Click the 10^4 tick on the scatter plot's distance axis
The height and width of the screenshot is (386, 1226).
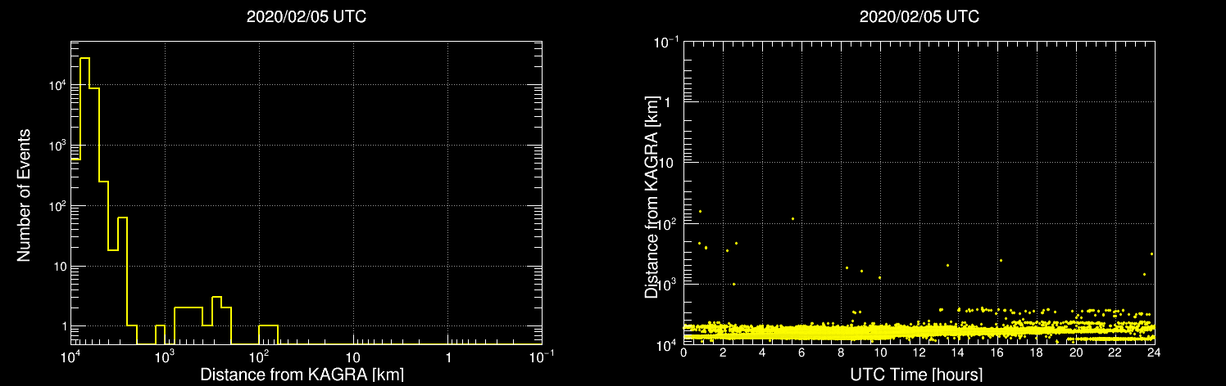coord(667,343)
